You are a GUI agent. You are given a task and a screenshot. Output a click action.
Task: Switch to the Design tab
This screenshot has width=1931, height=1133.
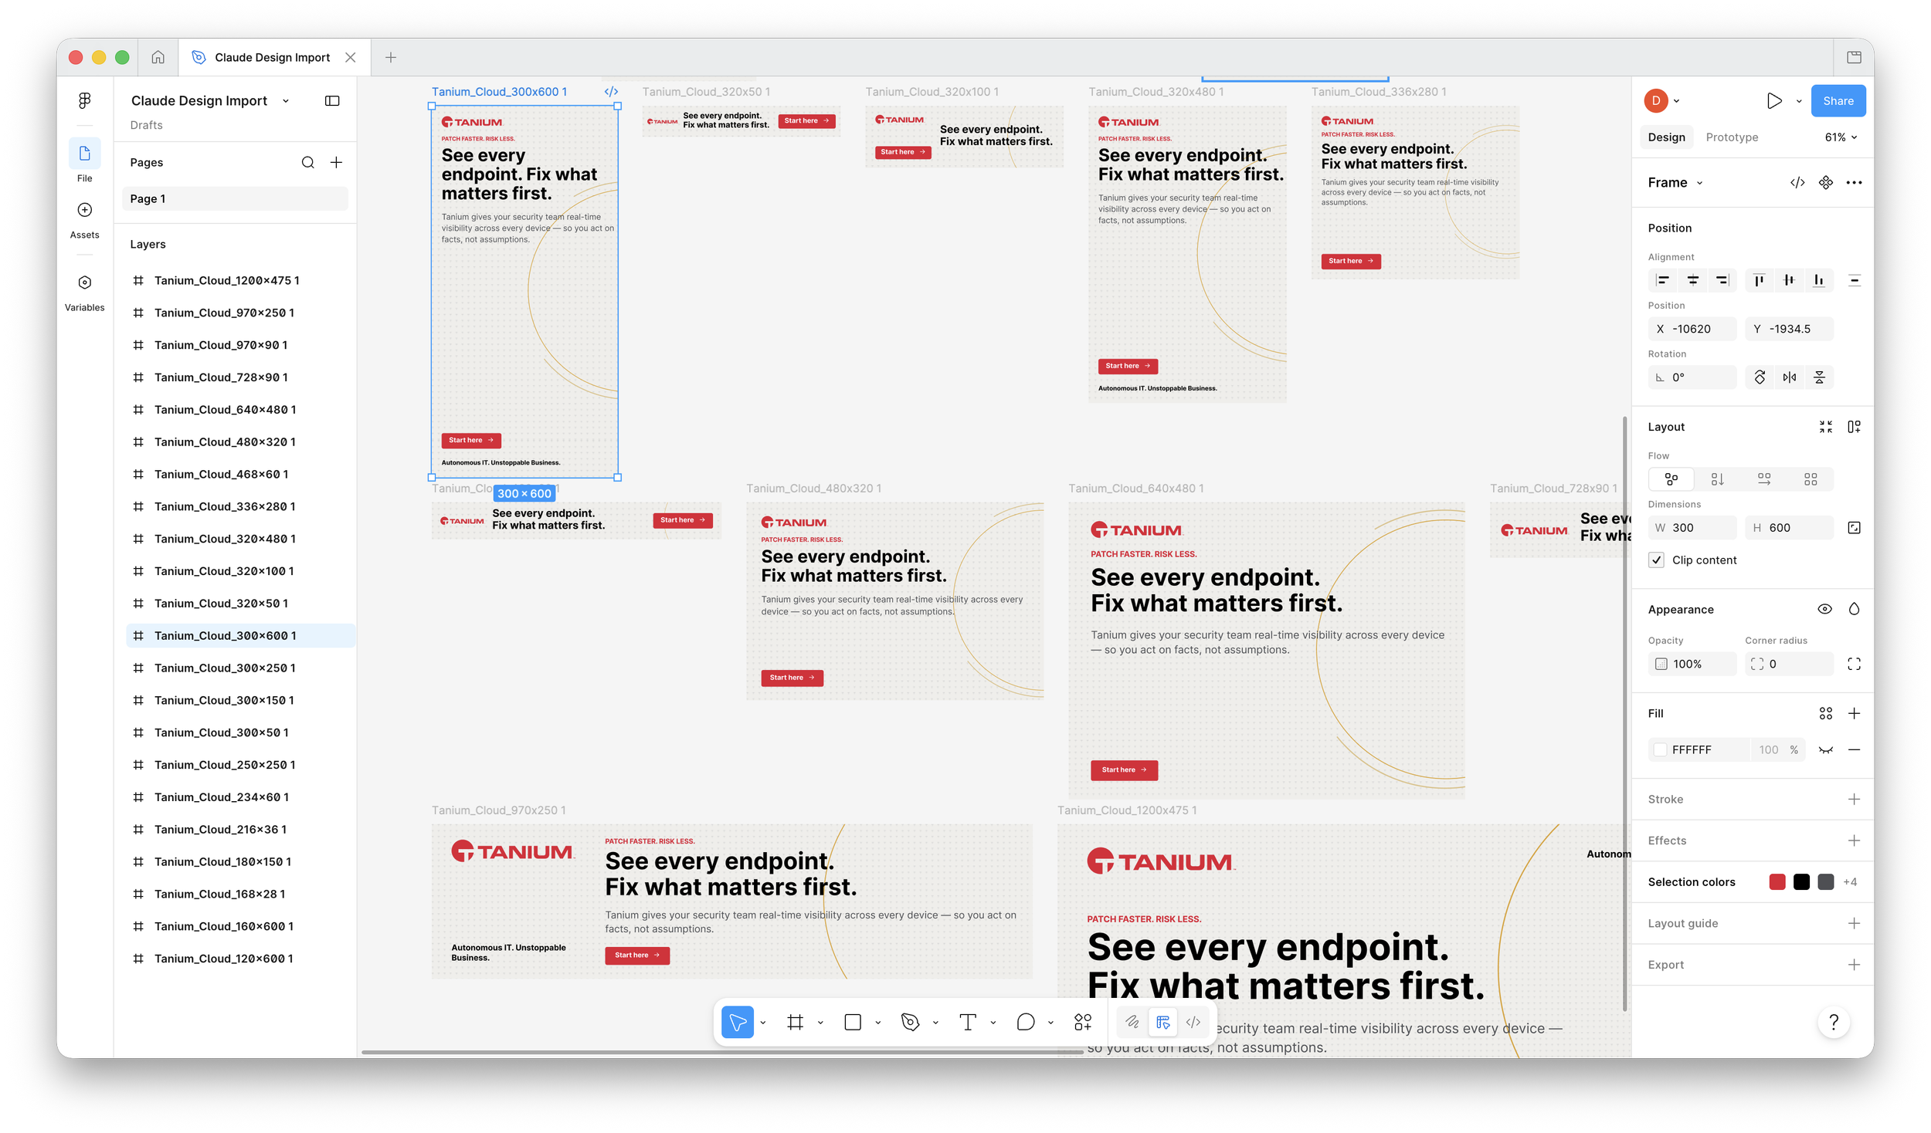coord(1666,137)
